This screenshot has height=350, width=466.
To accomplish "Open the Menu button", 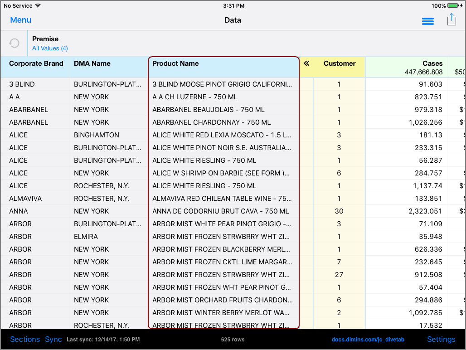I will click(21, 20).
